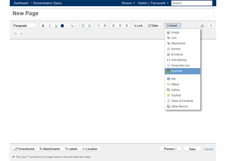Open the Table dropdown menu
The width and height of the screenshot is (226, 161).
coord(154,26)
